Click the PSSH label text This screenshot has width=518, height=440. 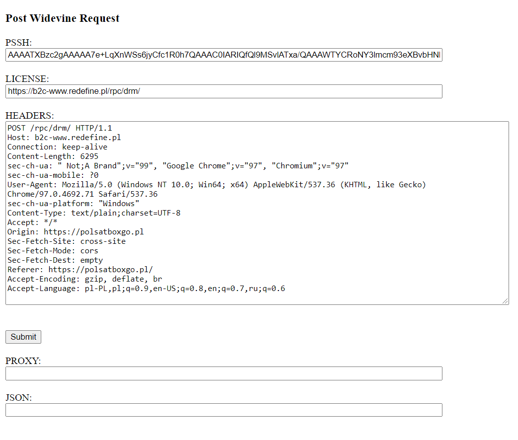coord(18,42)
